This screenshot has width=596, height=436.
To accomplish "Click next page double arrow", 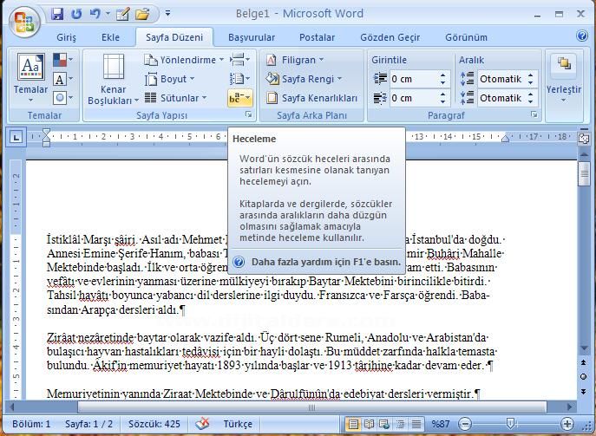I will pos(583,392).
